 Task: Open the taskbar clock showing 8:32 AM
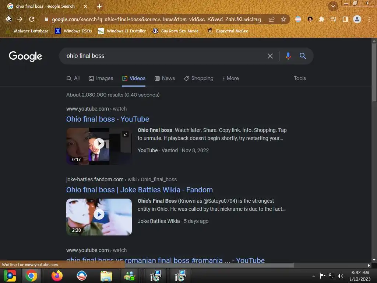point(360,276)
